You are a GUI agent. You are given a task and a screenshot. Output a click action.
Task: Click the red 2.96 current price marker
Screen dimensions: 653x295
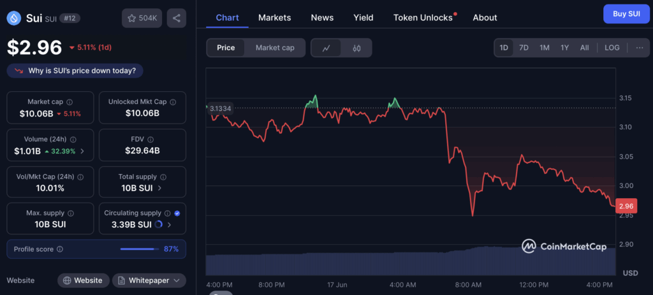[x=626, y=206]
